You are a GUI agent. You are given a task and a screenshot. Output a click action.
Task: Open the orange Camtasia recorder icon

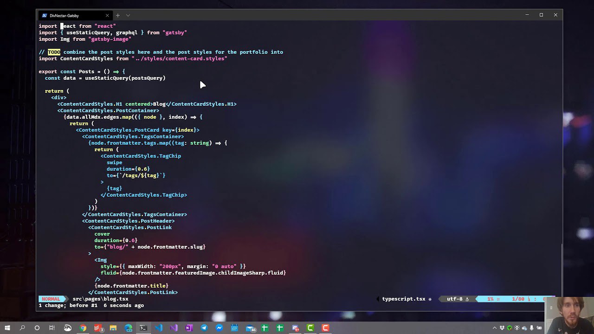point(325,328)
